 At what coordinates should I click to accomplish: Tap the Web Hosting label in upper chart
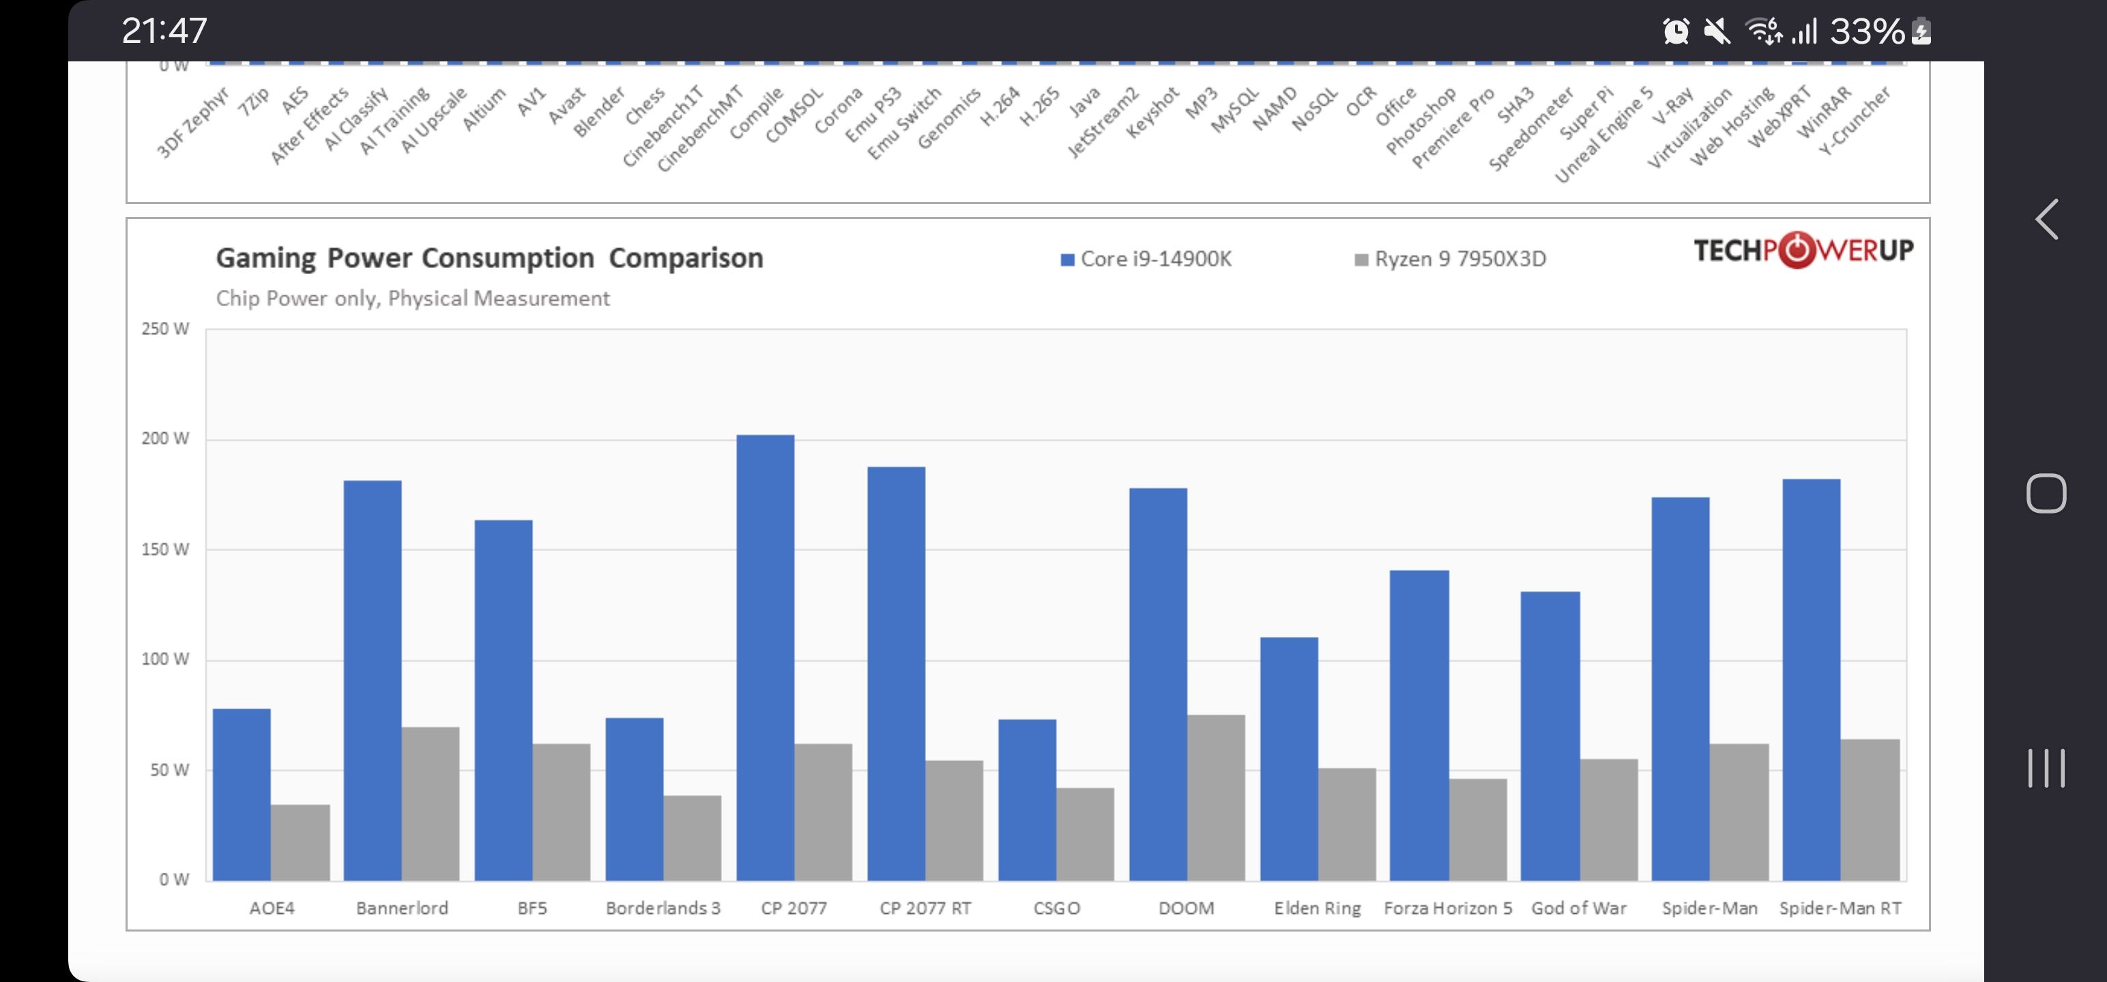pos(1732,126)
